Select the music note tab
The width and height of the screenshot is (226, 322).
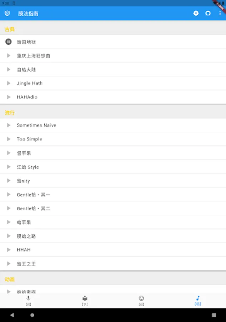pyautogui.click(x=198, y=301)
